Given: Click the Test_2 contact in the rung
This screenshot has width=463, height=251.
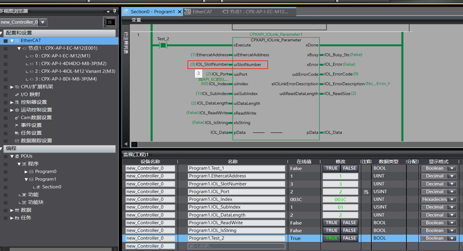Looking at the screenshot, I should [x=163, y=45].
